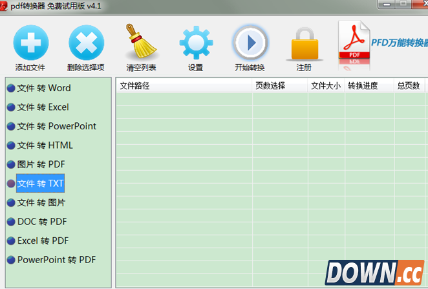Click the 文件大小 column header
This screenshot has width=428, height=289.
pyautogui.click(x=326, y=86)
